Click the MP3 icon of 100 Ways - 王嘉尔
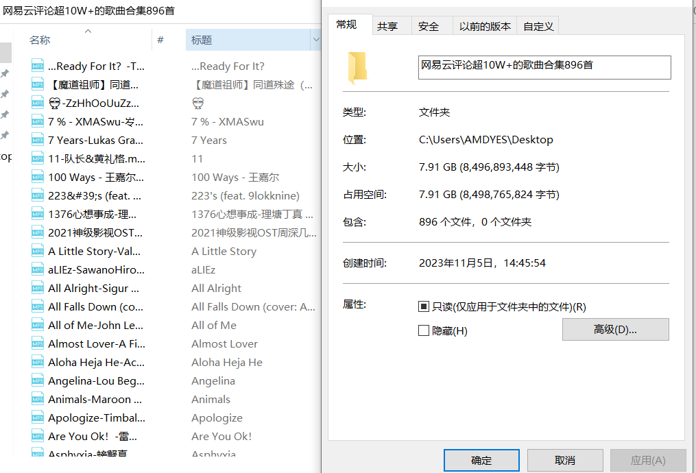Image resolution: width=696 pixels, height=473 pixels. tap(38, 177)
